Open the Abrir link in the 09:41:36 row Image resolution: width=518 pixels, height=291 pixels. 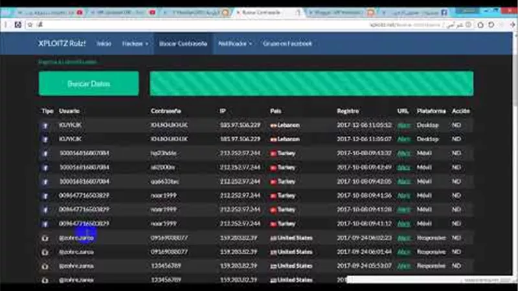(x=403, y=196)
